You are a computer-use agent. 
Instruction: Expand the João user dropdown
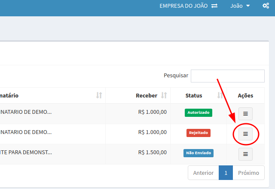(x=240, y=6)
